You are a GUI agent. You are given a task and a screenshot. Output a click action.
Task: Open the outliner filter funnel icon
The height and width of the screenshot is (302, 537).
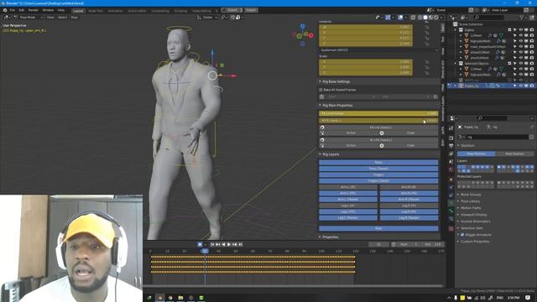522,17
